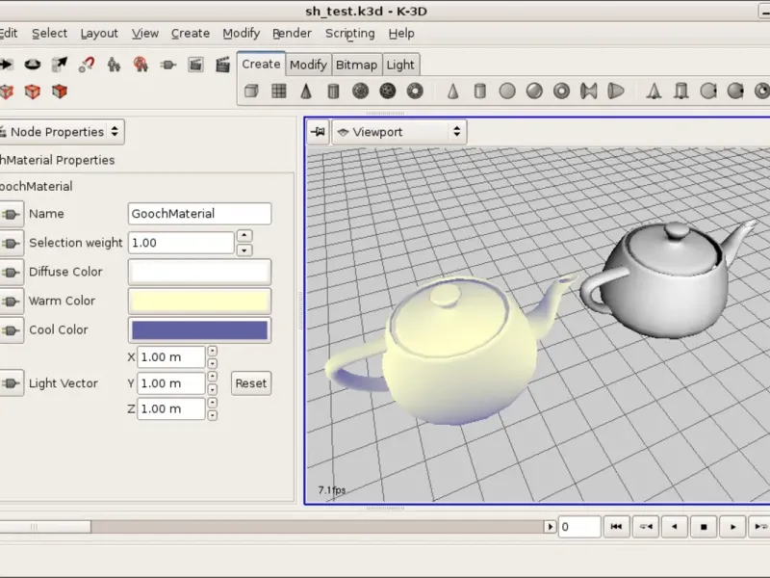Viewport: 770px width, 578px height.
Task: Open the Scripting menu
Action: [349, 33]
